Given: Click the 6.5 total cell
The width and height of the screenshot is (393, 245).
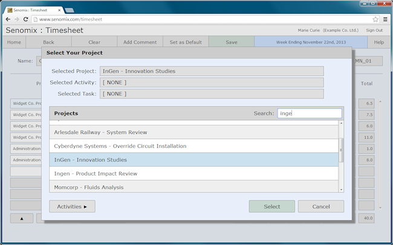Looking at the screenshot, I should click(x=366, y=103).
